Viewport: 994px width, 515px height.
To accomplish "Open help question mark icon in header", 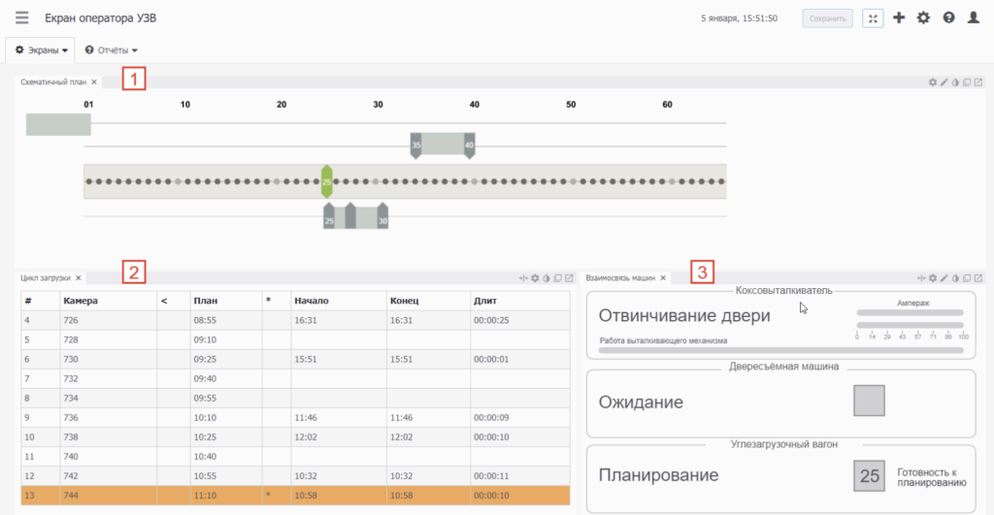I will point(948,17).
